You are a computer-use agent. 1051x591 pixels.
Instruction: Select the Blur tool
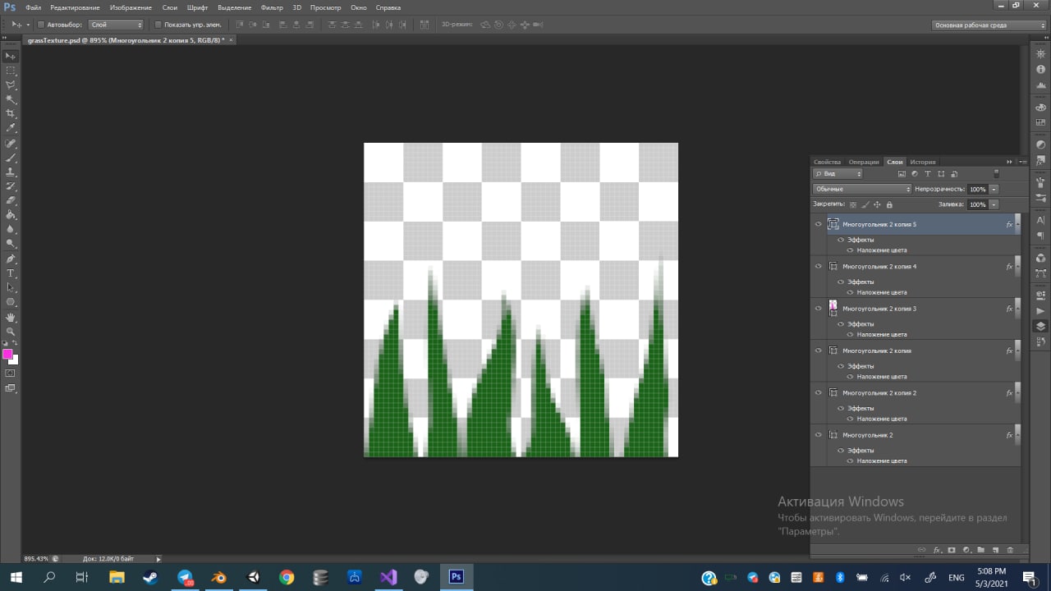[x=11, y=229]
